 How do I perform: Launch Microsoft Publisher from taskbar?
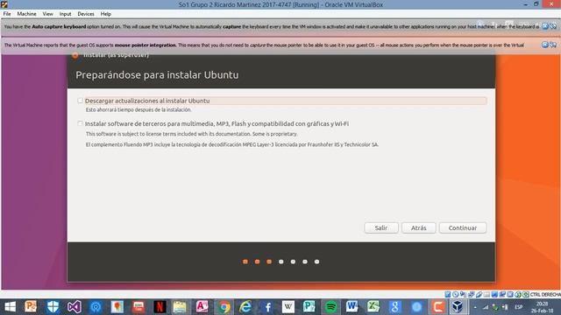(x=309, y=307)
